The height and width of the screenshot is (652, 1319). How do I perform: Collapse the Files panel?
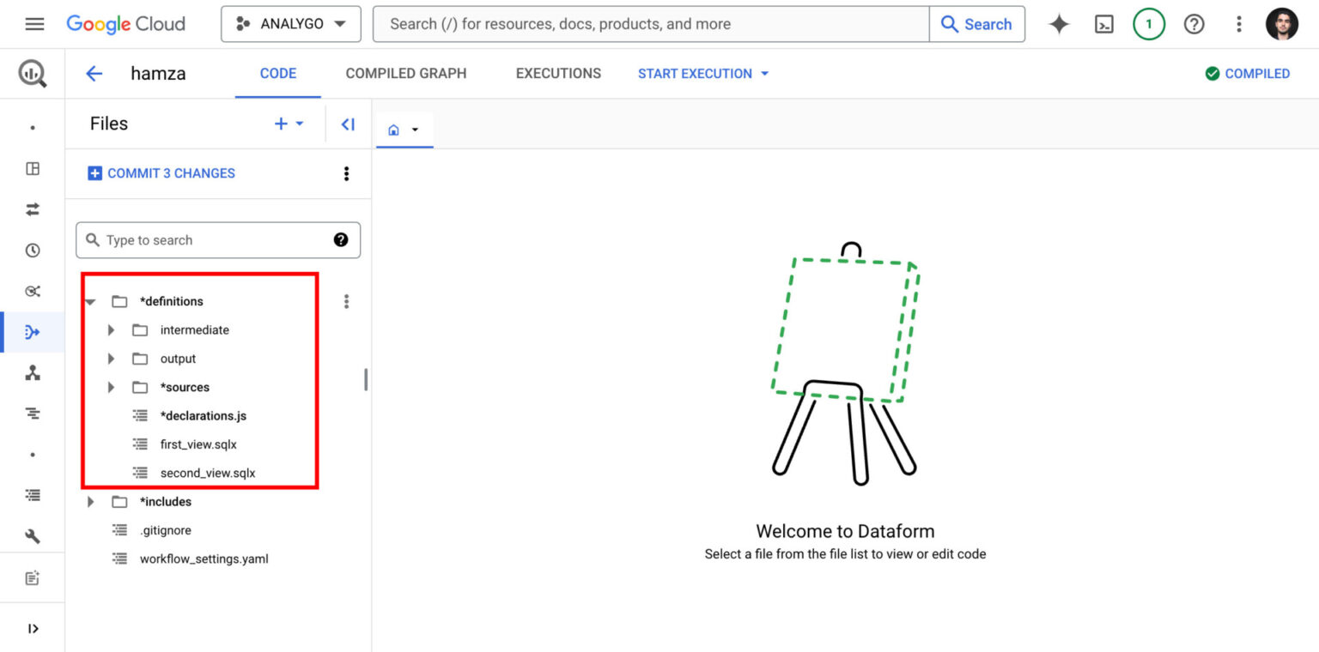348,124
